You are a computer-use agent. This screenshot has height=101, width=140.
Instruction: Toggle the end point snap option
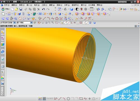[x=65, y=23]
